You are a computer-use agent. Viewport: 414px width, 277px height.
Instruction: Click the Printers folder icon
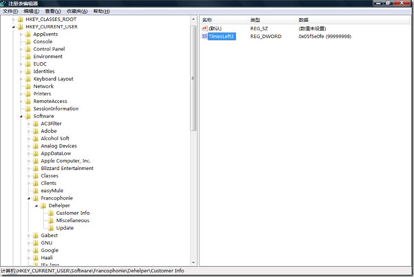click(28, 94)
